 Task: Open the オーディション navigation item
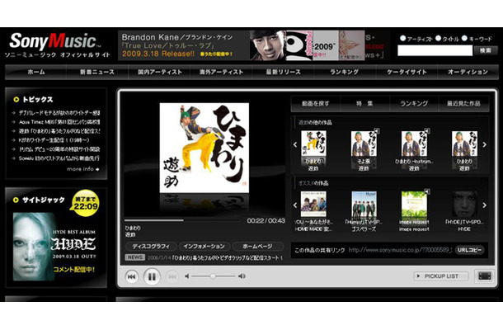[x=468, y=72]
